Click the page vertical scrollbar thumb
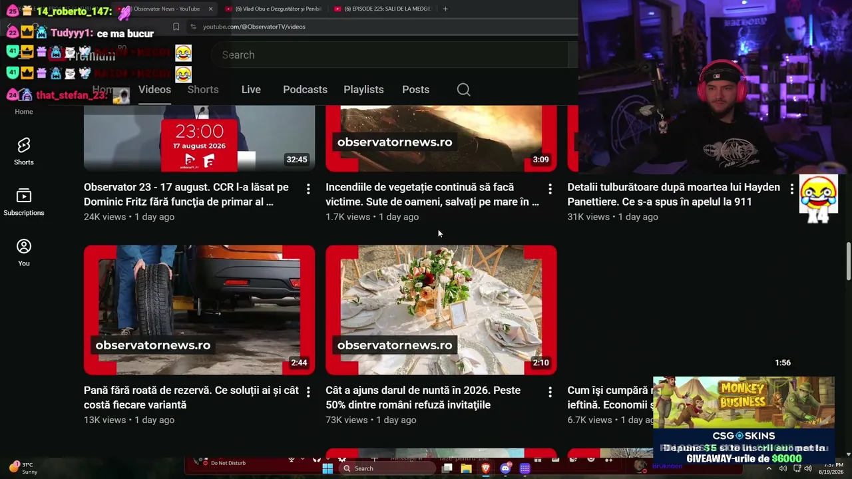852x479 pixels. [x=848, y=261]
